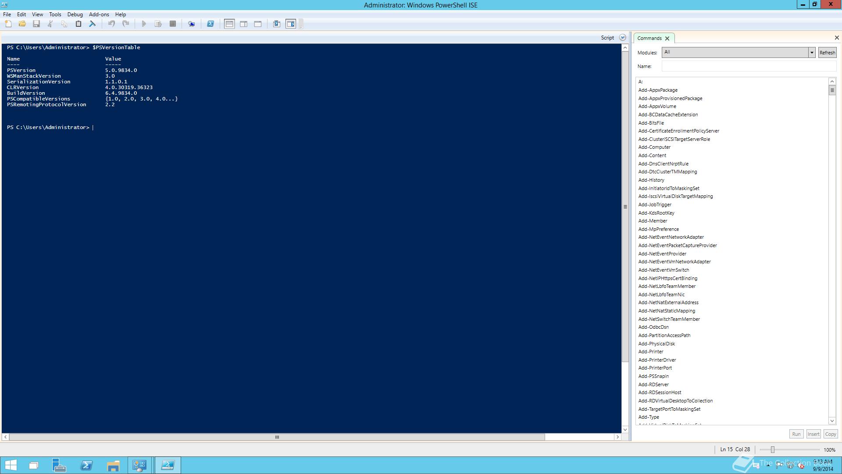Viewport: 842px width, 474px height.
Task: Select Add-RDServer in the commands list
Action: click(x=653, y=385)
